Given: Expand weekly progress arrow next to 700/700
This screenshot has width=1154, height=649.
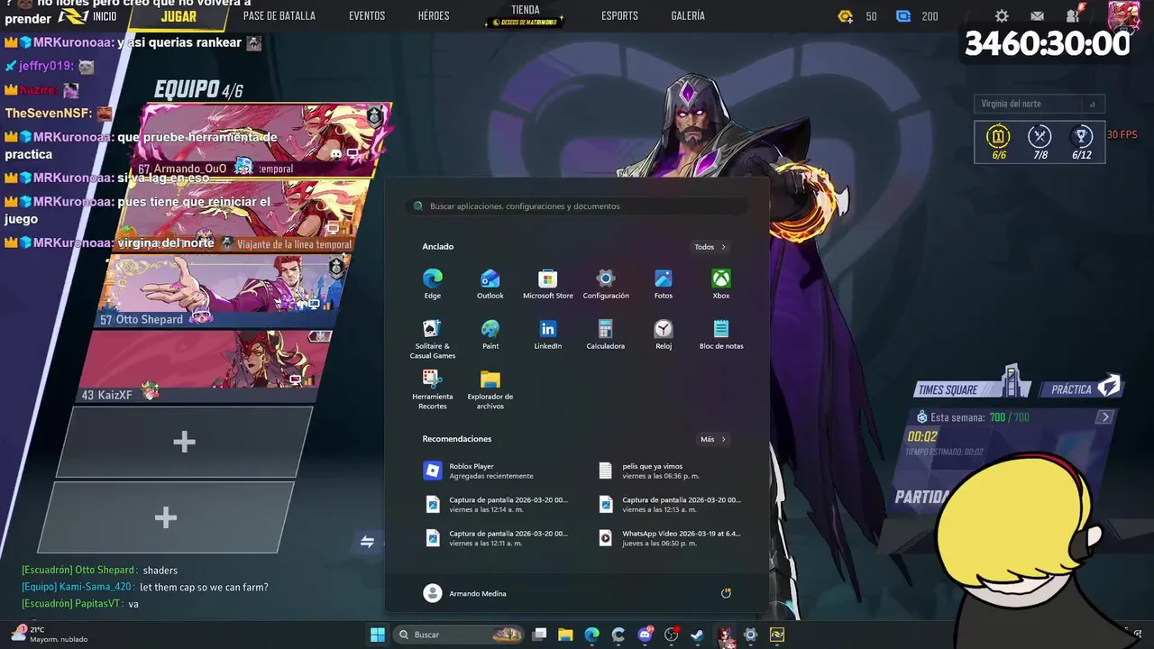Looking at the screenshot, I should click(1105, 416).
